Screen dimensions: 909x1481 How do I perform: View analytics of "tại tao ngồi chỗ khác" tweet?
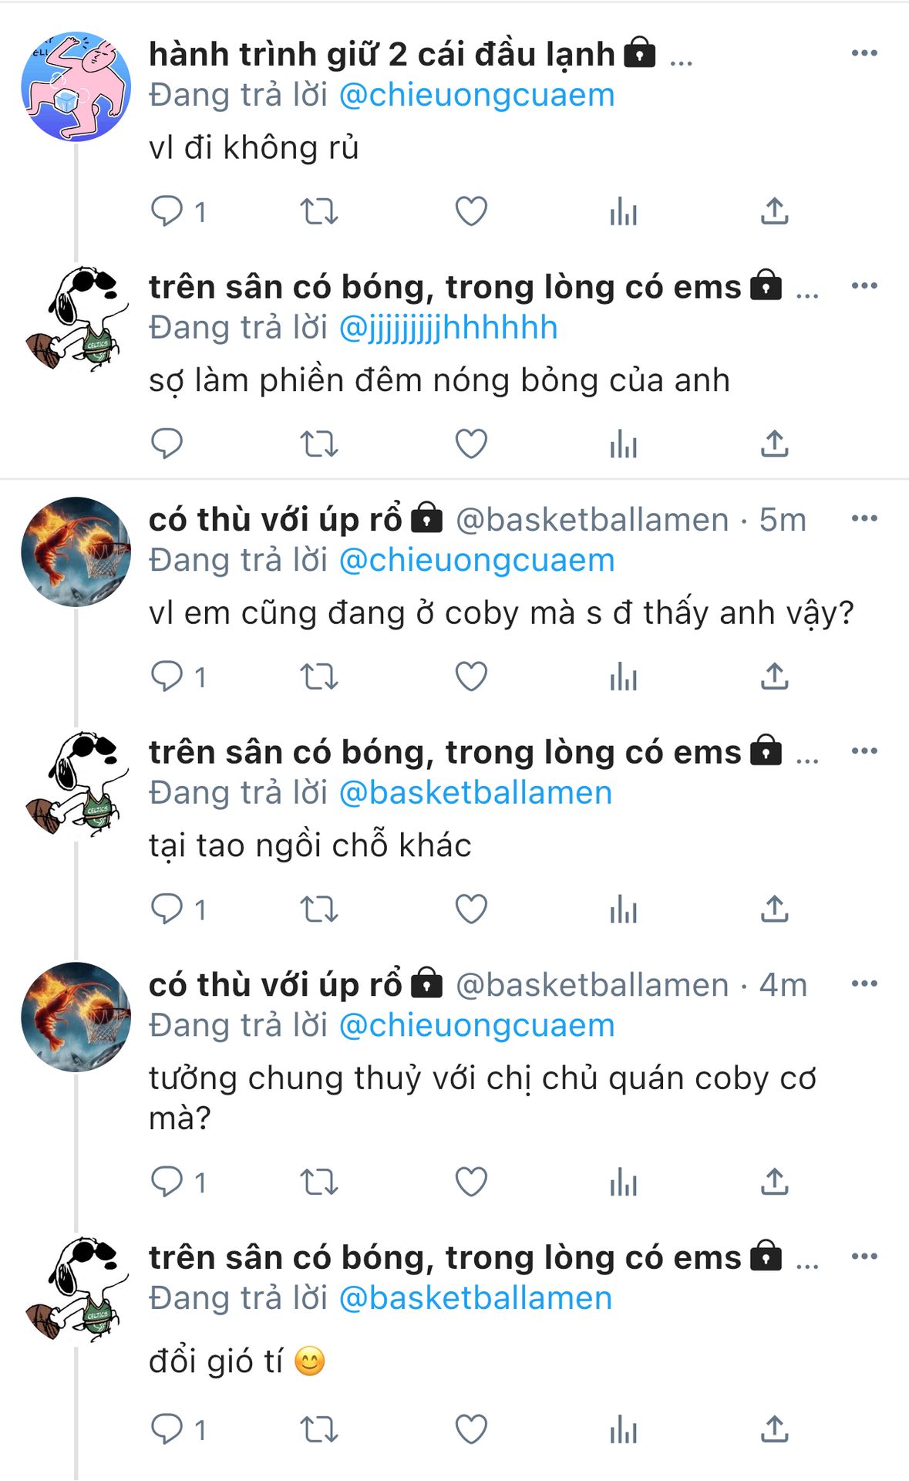click(623, 910)
